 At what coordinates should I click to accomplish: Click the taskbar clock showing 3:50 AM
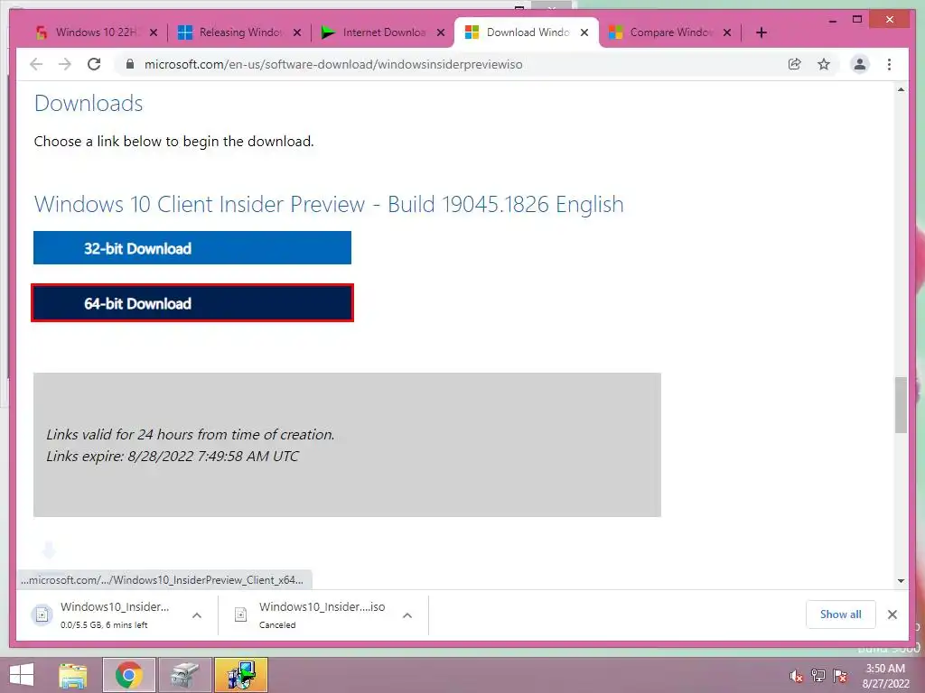click(885, 675)
